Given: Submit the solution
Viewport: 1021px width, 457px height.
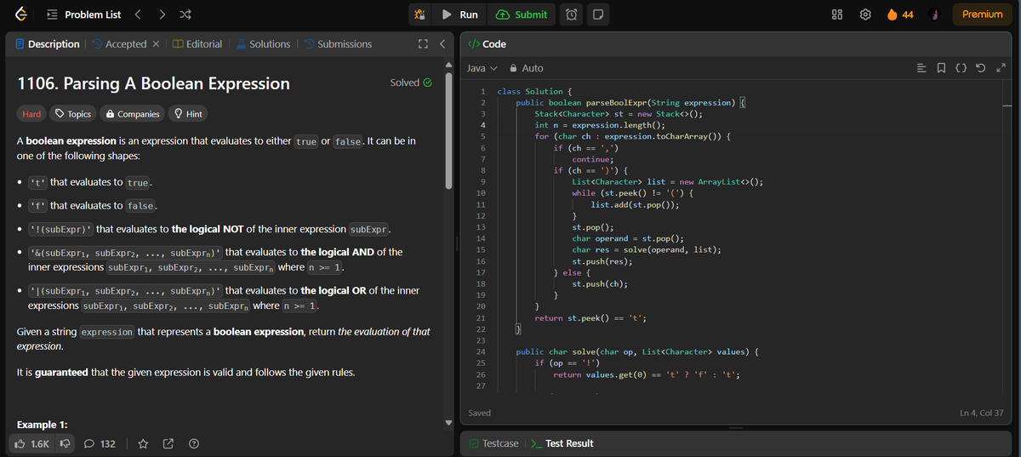Looking at the screenshot, I should (x=522, y=14).
